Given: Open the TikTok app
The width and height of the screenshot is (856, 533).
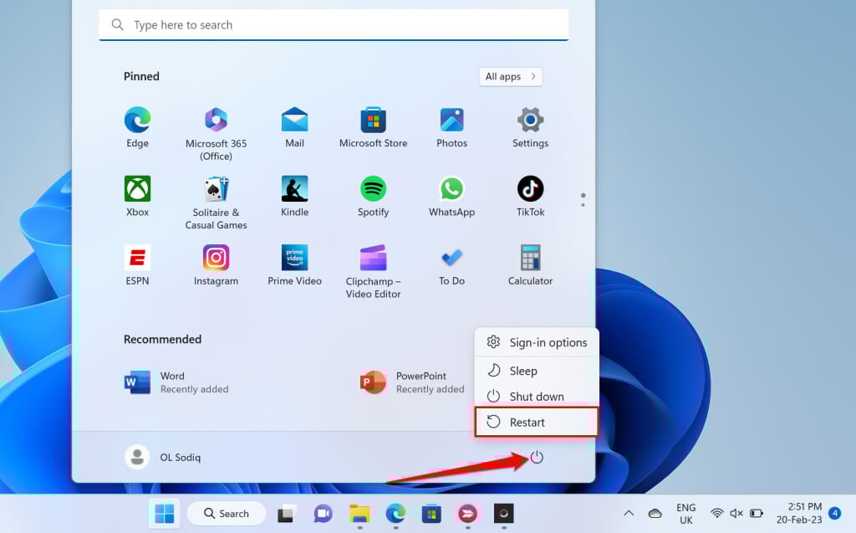Looking at the screenshot, I should coord(530,197).
